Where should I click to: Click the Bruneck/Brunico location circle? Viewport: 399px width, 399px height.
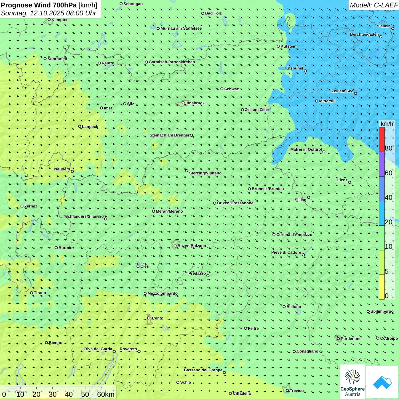249,189
